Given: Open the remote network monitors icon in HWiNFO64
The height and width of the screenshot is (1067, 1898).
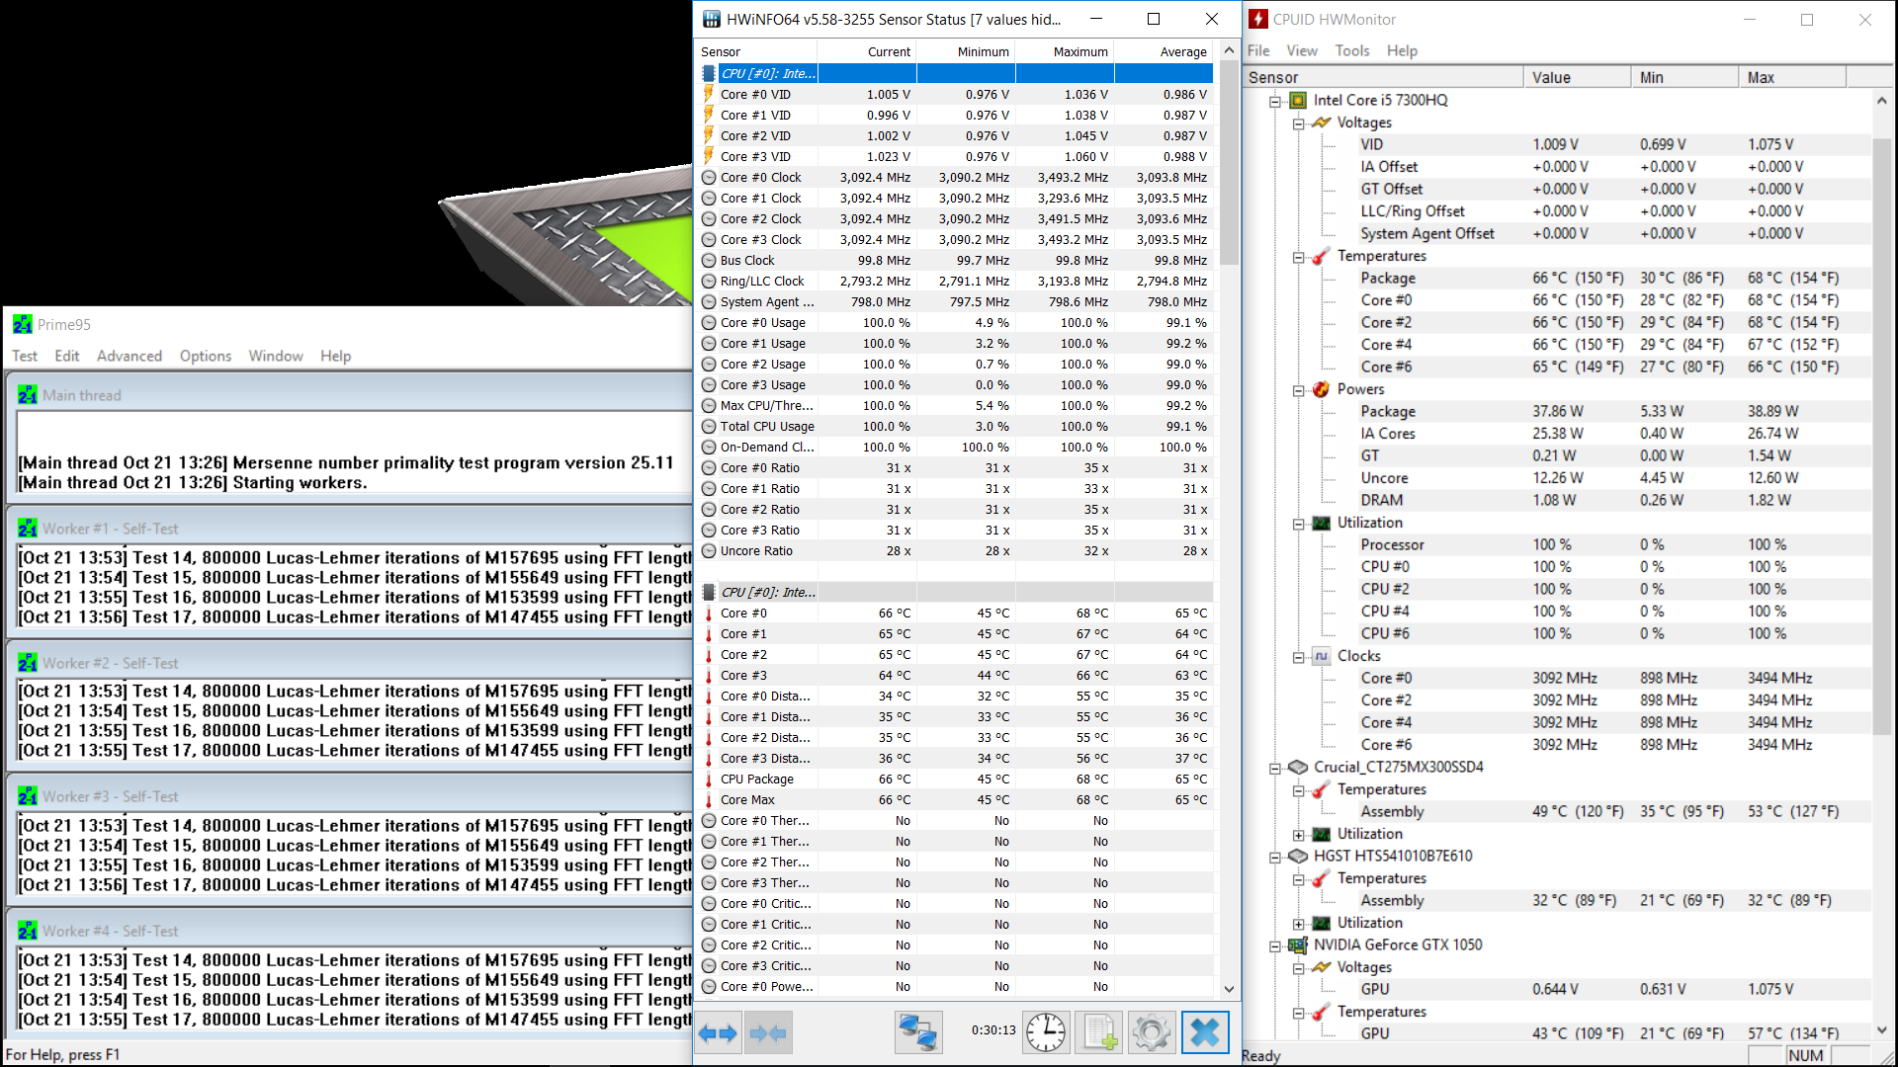Looking at the screenshot, I should point(918,1033).
